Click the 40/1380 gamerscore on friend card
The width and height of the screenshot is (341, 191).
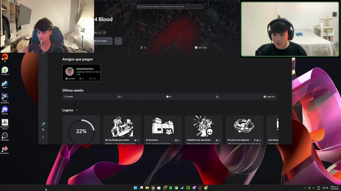(x=70, y=79)
